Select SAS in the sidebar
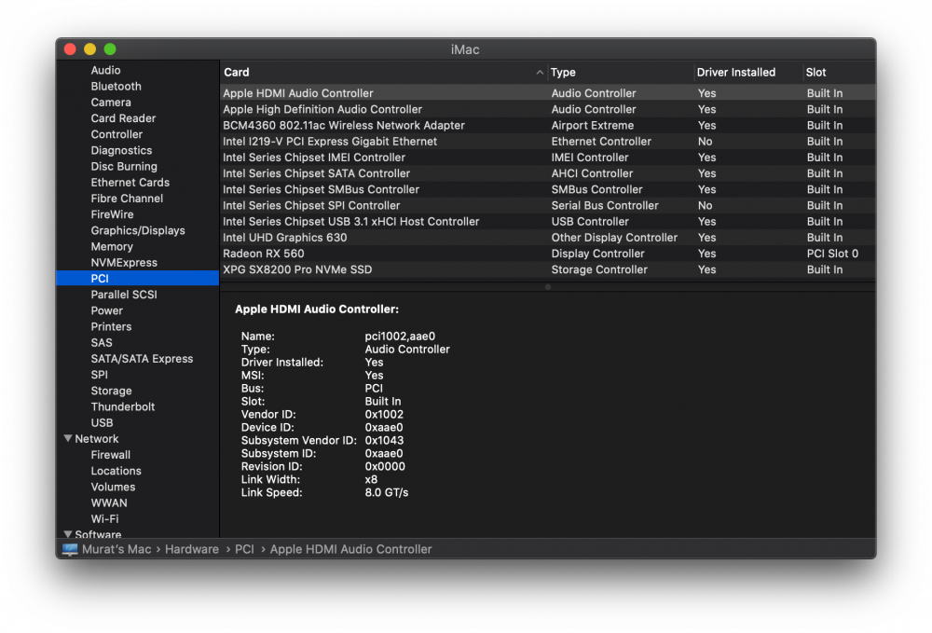Image resolution: width=932 pixels, height=633 pixels. coord(101,343)
